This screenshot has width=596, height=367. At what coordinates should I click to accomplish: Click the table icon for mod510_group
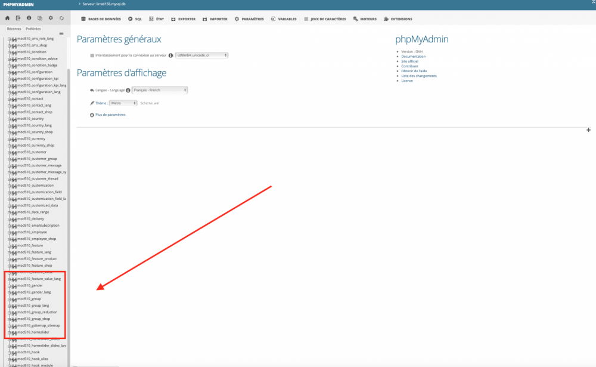tap(14, 299)
